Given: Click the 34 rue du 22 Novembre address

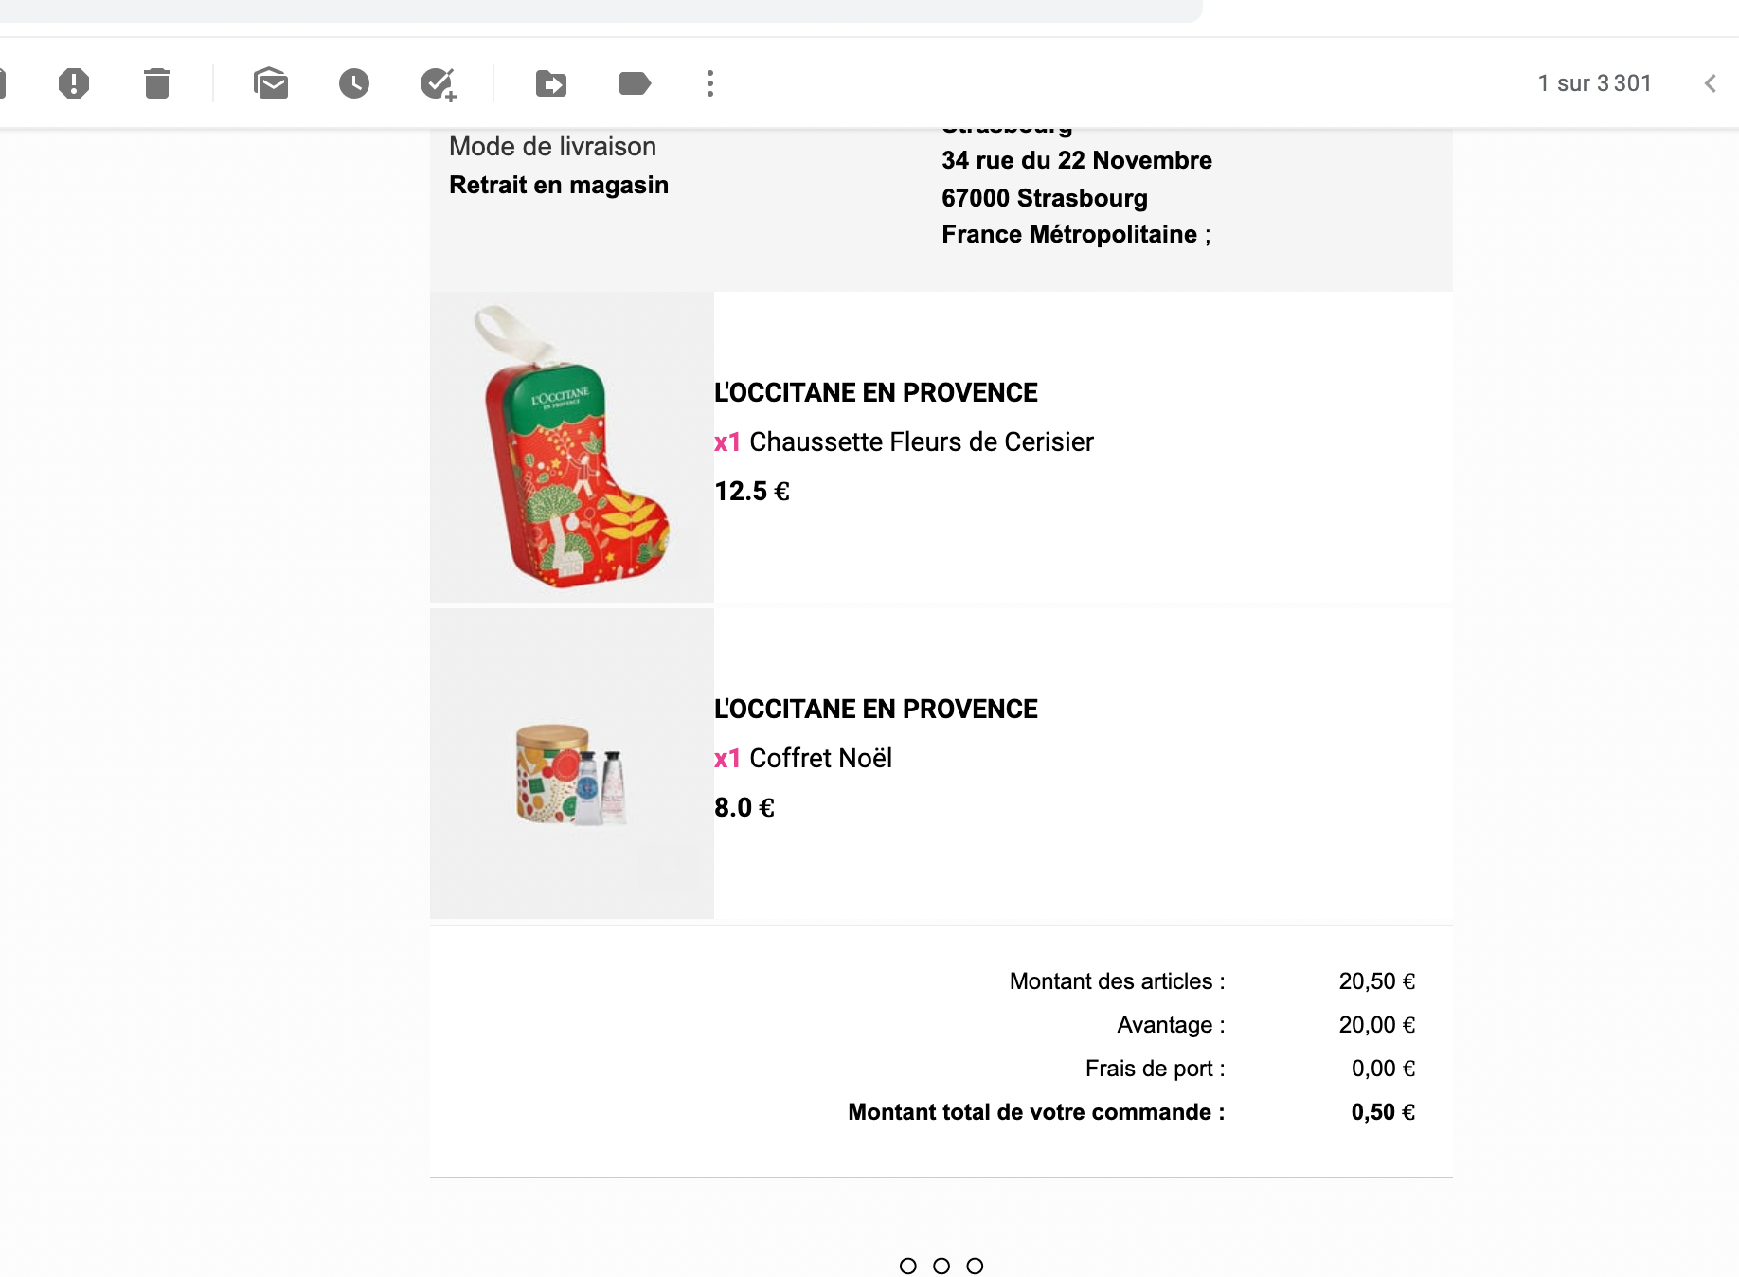Looking at the screenshot, I should pos(1077,160).
